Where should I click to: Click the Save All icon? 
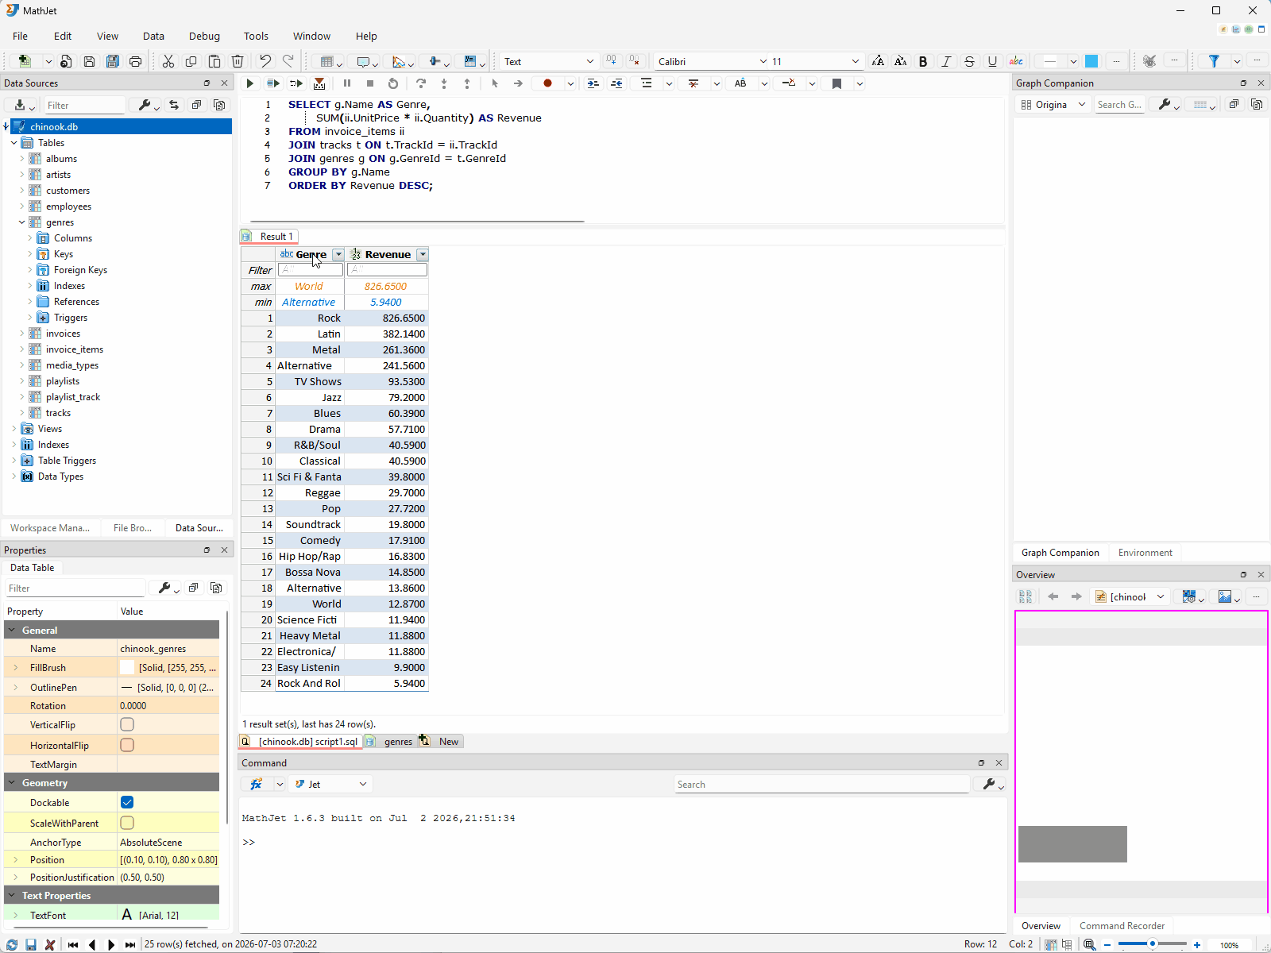coord(112,61)
